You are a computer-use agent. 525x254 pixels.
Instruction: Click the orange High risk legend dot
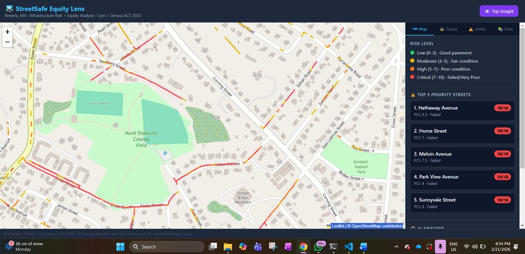pos(412,69)
